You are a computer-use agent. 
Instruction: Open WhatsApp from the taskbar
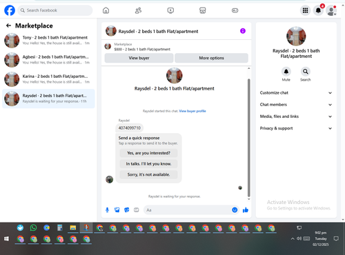tap(33, 227)
